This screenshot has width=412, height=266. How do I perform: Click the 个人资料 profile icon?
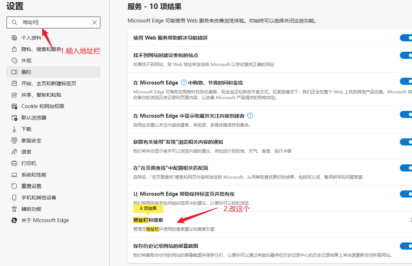[x=14, y=38]
